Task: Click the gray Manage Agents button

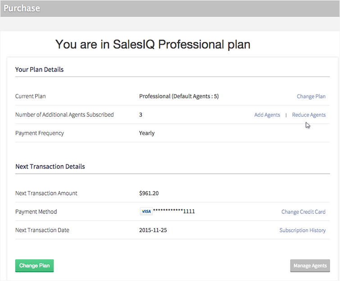Action: pyautogui.click(x=310, y=266)
